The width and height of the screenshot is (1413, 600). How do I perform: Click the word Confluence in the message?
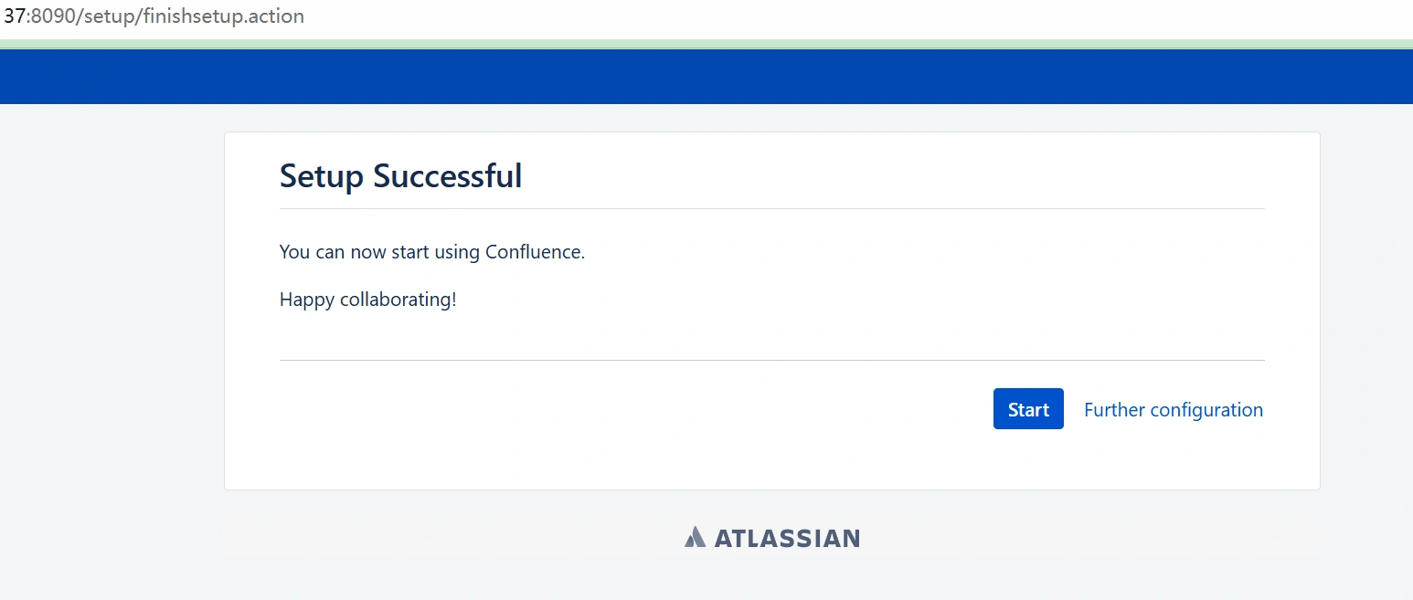535,252
